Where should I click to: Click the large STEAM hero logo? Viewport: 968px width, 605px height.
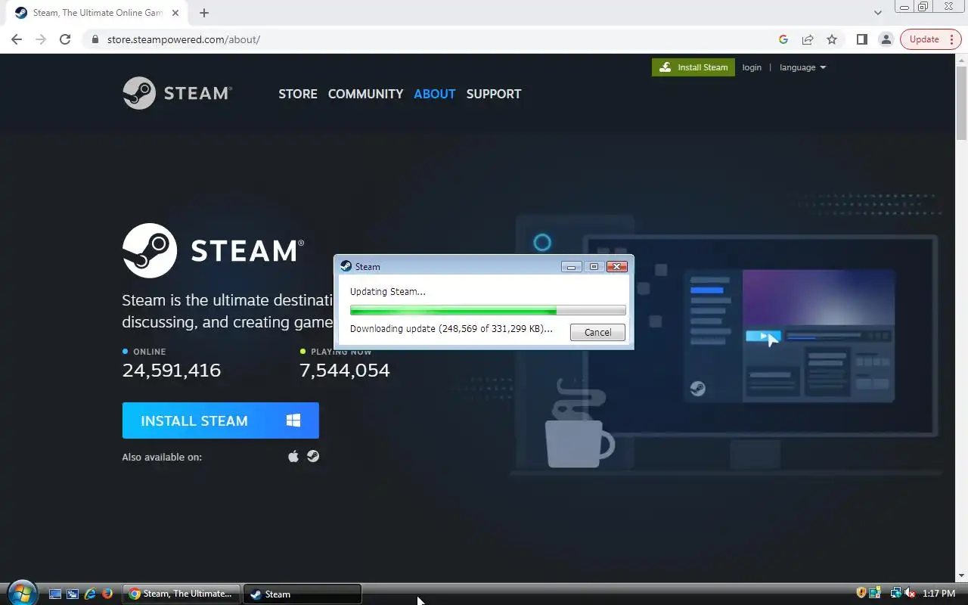pyautogui.click(x=213, y=250)
